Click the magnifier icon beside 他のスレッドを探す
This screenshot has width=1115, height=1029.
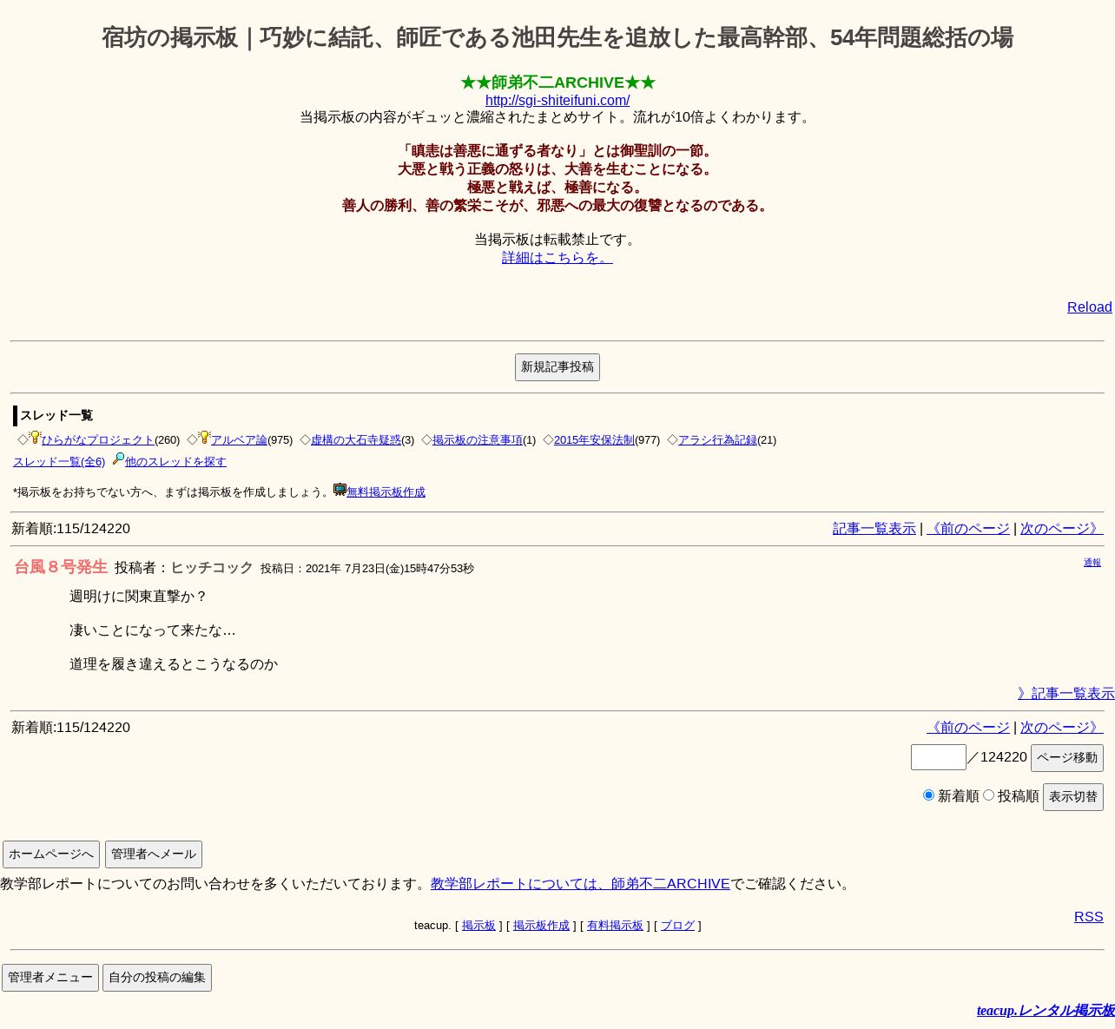click(119, 459)
